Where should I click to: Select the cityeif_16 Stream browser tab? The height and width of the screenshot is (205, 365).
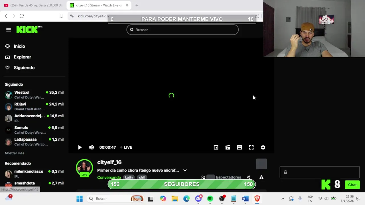pyautogui.click(x=99, y=5)
